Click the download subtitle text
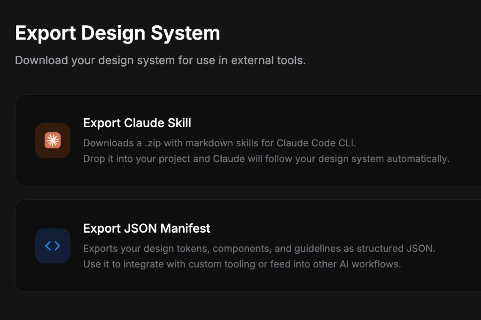The height and width of the screenshot is (320, 481). [x=160, y=61]
